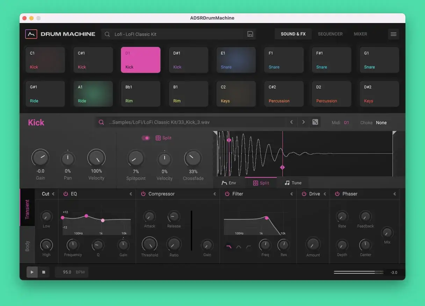
Task: Toggle the Split enable switch
Action: [x=146, y=138]
